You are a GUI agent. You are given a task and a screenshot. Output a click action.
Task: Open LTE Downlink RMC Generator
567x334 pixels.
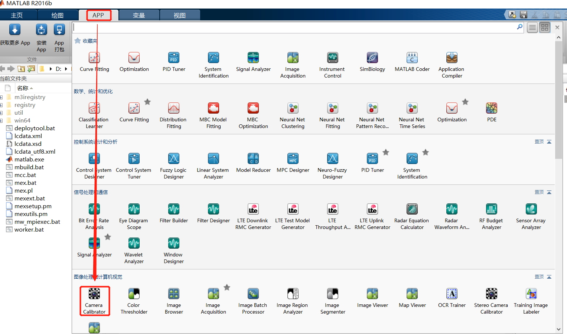click(253, 217)
